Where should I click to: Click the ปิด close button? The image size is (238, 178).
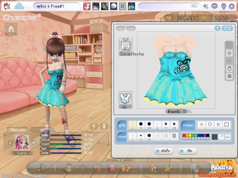click(188, 151)
